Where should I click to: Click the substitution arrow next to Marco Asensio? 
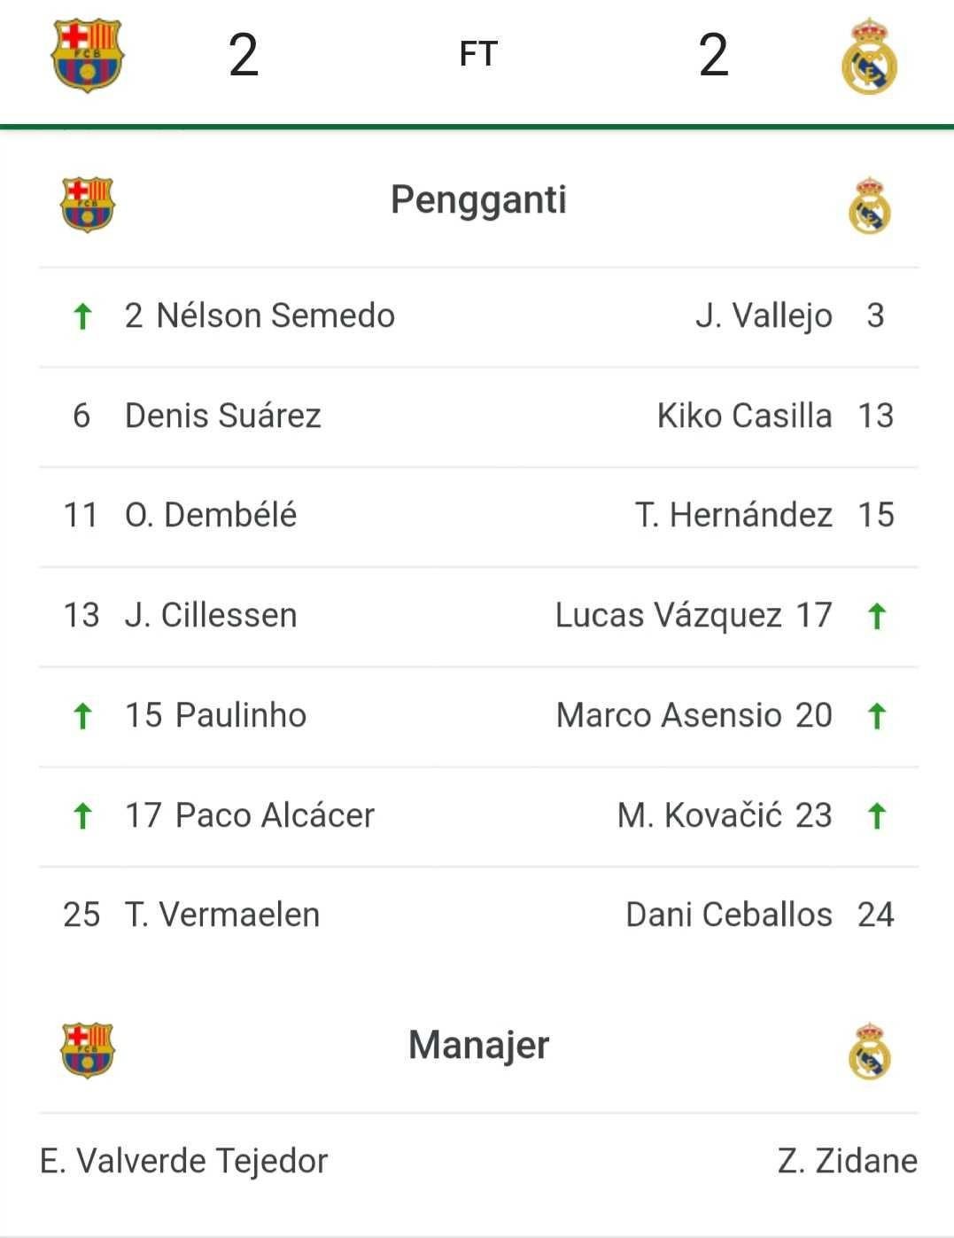tap(877, 716)
